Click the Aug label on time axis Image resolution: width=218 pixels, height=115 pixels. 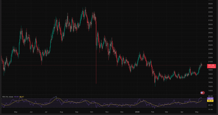point(61,112)
